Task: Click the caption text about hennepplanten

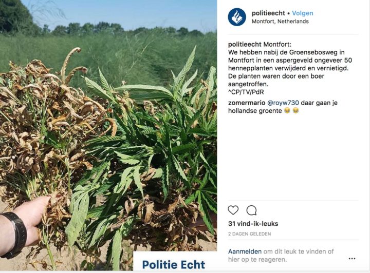Action: (x=290, y=68)
